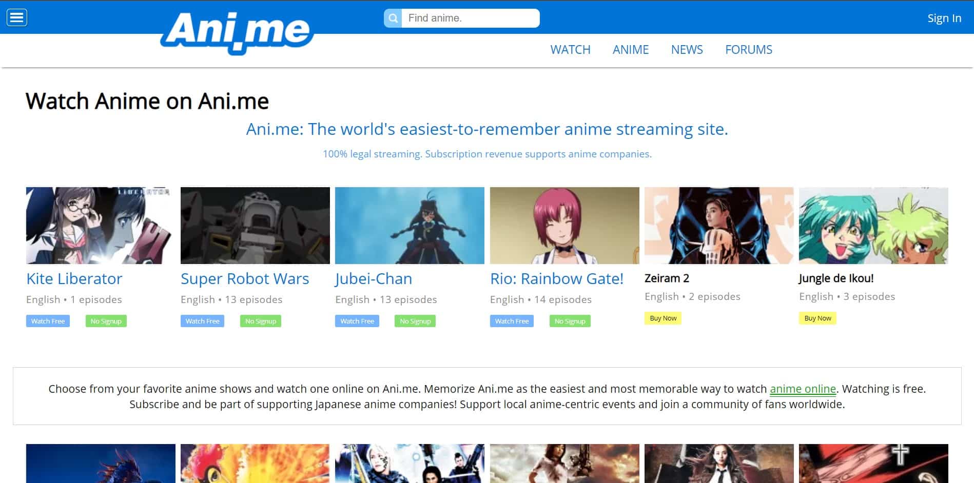This screenshot has height=483, width=974.
Task: Click No Signup under Super Robot Wars
Action: click(x=261, y=321)
